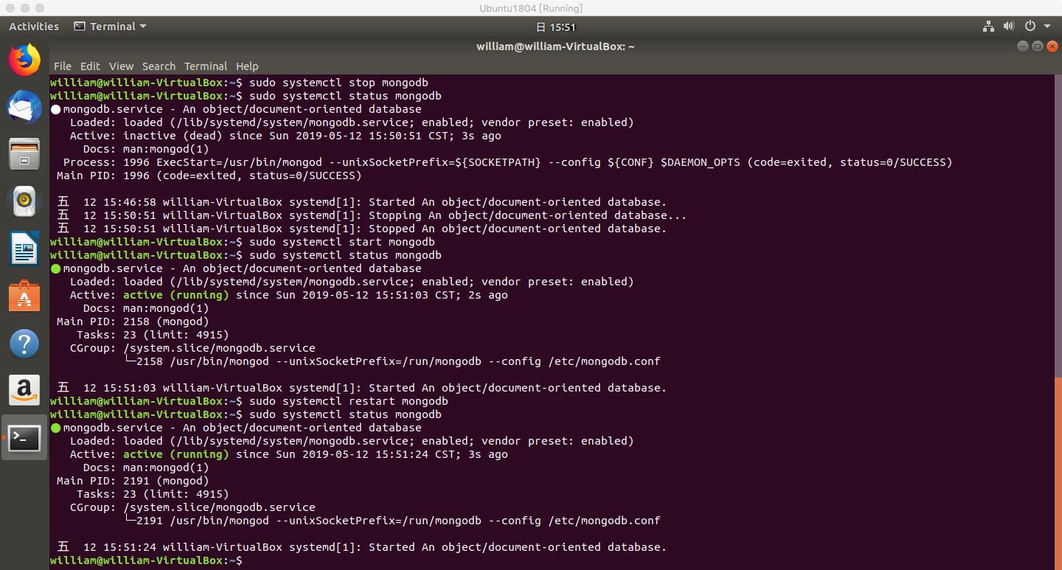
Task: Expand the system menu arrow in top bar
Action: pos(1047,27)
